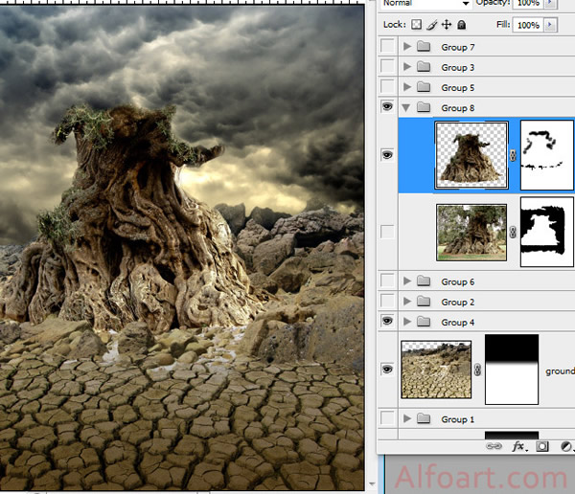Show Group 7 with its visibility box
The height and width of the screenshot is (494, 575).
point(387,47)
